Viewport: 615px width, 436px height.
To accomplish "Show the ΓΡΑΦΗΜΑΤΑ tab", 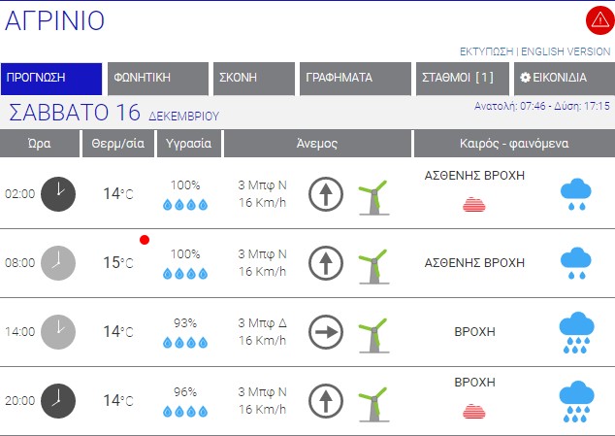I will coord(353,79).
